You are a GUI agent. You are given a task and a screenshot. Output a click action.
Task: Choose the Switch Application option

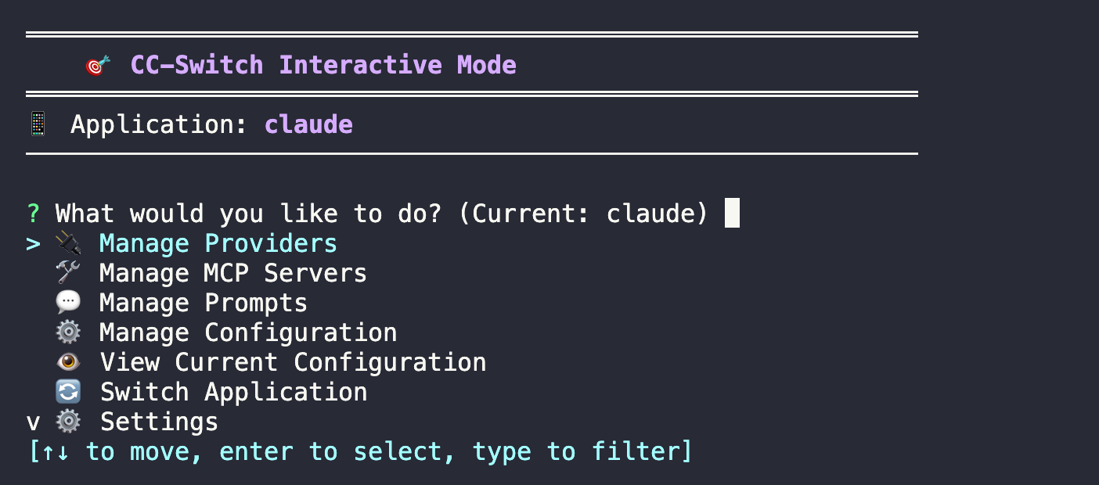pos(233,391)
